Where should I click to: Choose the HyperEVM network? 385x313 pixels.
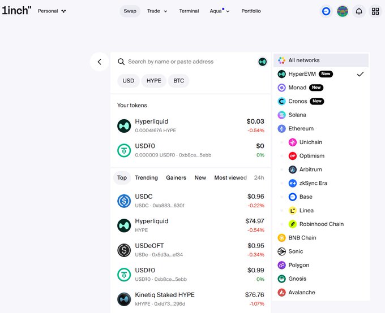pyautogui.click(x=321, y=74)
